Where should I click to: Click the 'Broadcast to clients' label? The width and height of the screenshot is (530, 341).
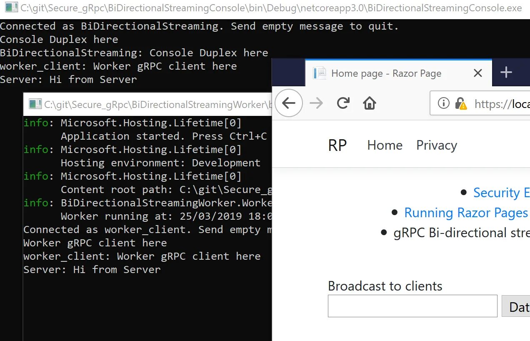tap(385, 286)
